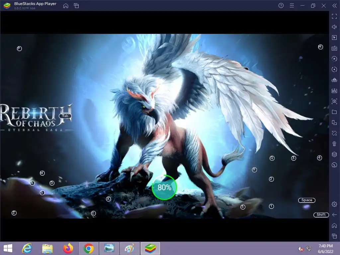Click the shake device icon in the sidebar
This screenshot has width=340, height=255.
pos(334,133)
